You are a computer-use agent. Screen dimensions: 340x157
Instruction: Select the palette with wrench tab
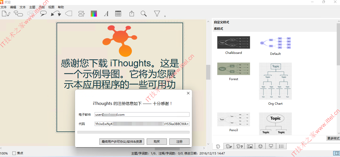pos(229,146)
